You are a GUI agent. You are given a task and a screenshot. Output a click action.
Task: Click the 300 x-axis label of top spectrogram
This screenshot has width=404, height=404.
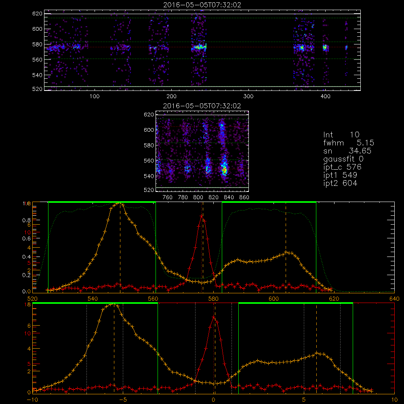(248, 97)
